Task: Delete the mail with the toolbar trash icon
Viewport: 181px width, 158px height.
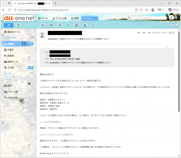Action: (x=85, y=25)
